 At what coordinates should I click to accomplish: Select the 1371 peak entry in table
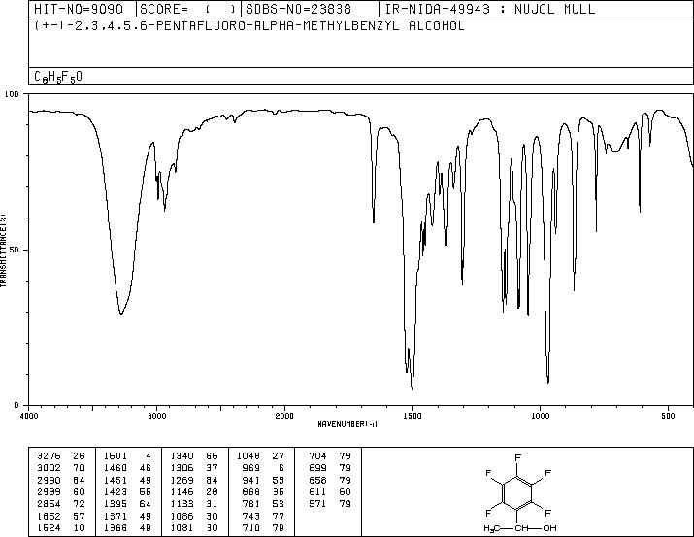coord(127,516)
